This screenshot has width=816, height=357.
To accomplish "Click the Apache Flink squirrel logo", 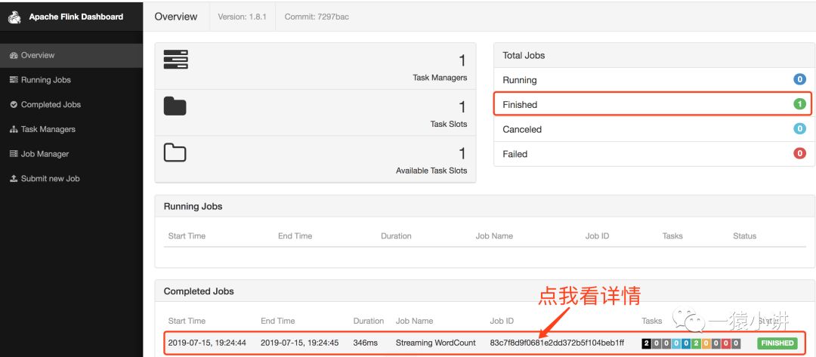I will point(14,17).
